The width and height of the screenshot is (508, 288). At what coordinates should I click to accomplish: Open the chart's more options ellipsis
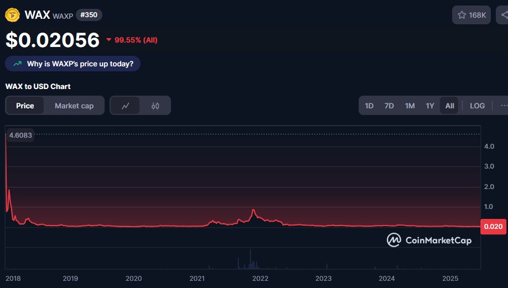click(x=504, y=106)
